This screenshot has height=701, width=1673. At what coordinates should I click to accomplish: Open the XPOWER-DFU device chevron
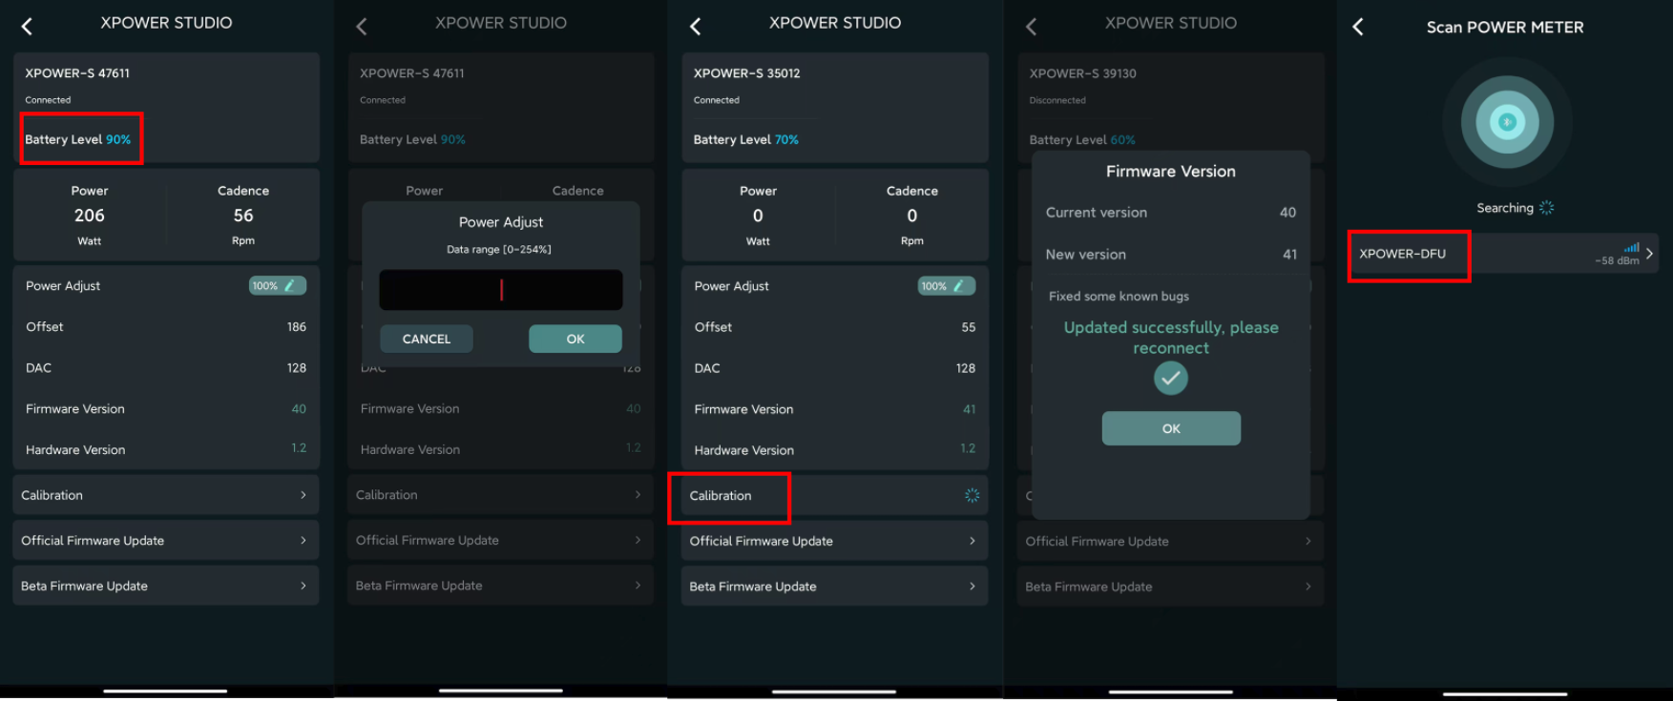(x=1649, y=254)
